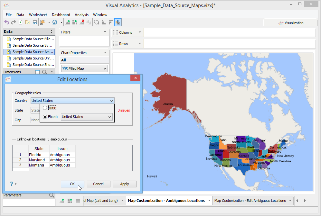The height and width of the screenshot is (216, 321).
Task: Open the refresh options dropdown arrow
Action: [61, 22]
